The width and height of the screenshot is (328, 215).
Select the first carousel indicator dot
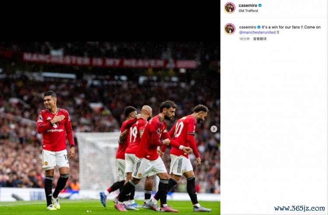pyautogui.click(x=87, y=211)
